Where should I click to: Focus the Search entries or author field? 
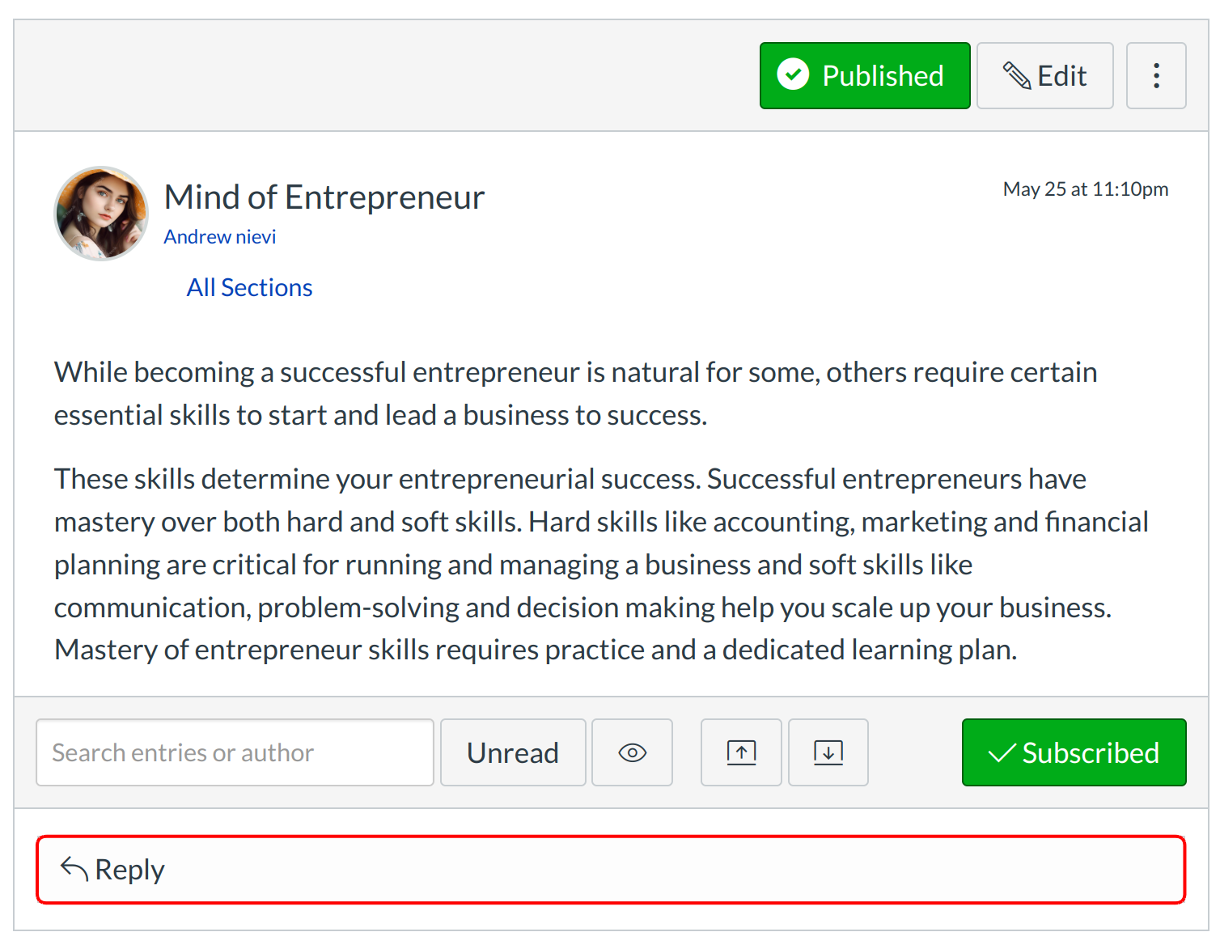235,752
